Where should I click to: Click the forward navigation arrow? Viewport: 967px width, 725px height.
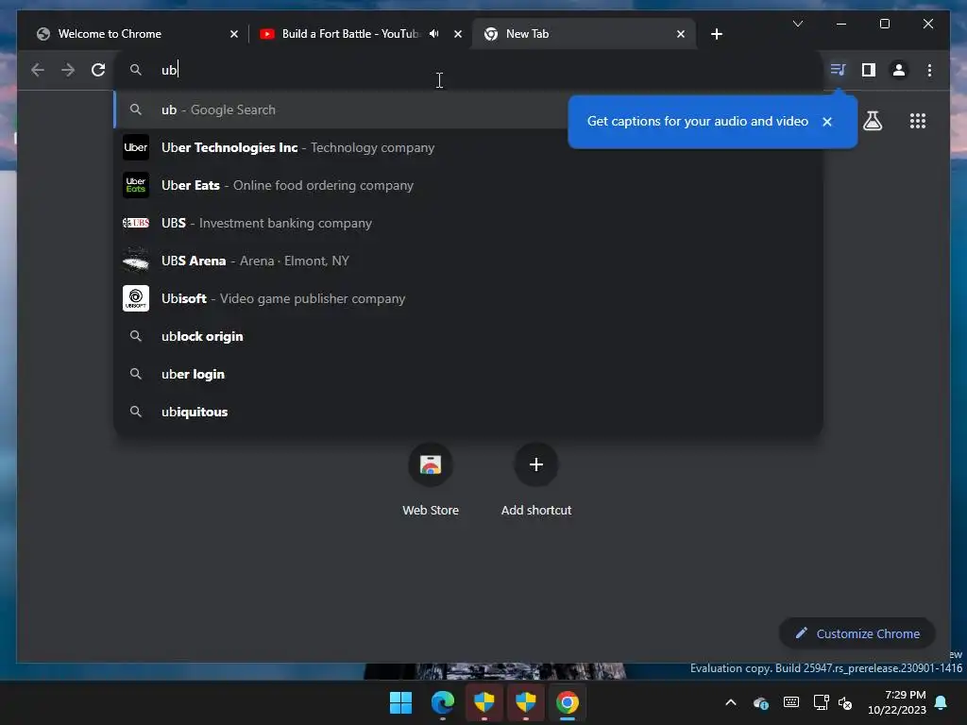[x=68, y=70]
